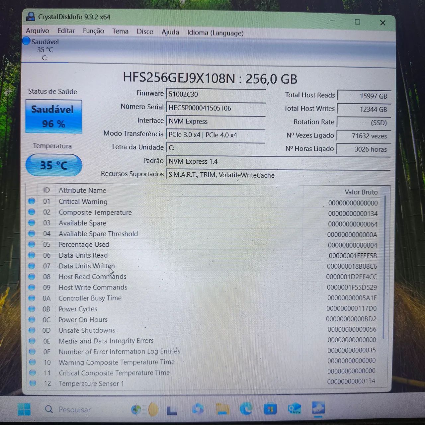Click raw value 0000001D2EF4CC
The image size is (425, 425).
click(x=351, y=277)
